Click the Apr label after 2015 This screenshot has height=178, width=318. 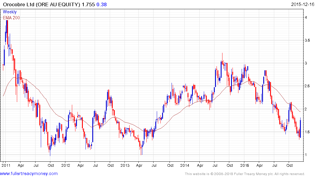tap(259, 165)
